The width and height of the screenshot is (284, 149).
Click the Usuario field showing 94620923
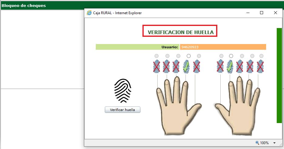pyautogui.click(x=223, y=47)
